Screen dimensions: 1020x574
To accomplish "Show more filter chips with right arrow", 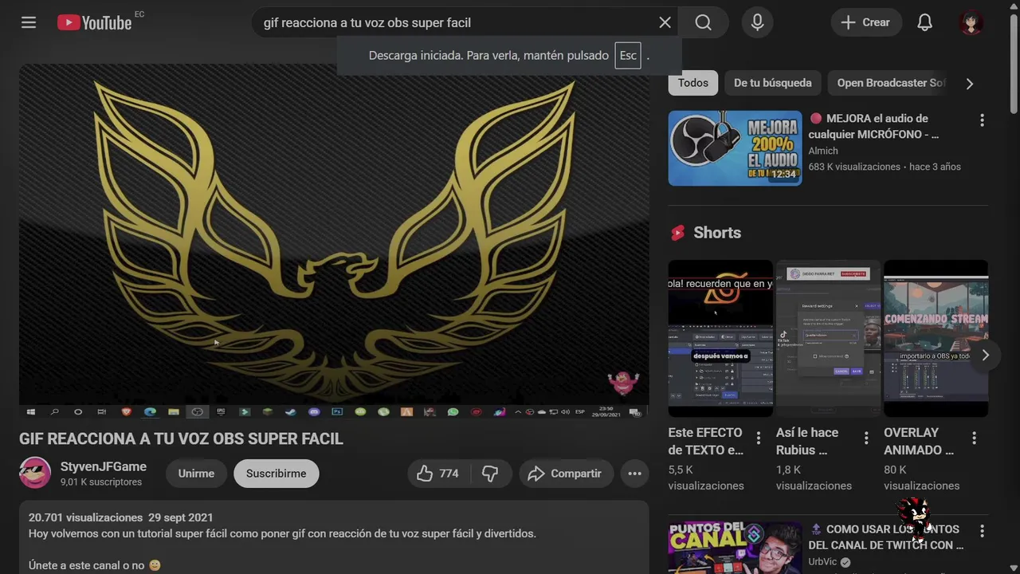I will 970,84.
